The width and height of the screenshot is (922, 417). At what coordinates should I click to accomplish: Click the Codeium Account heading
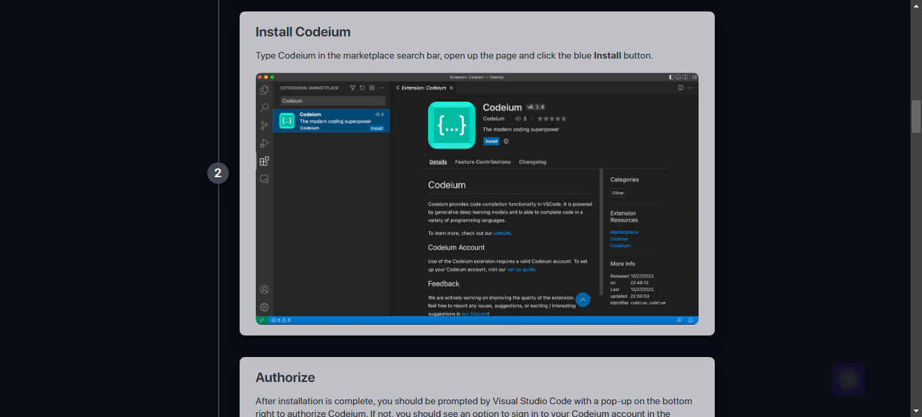click(x=456, y=247)
